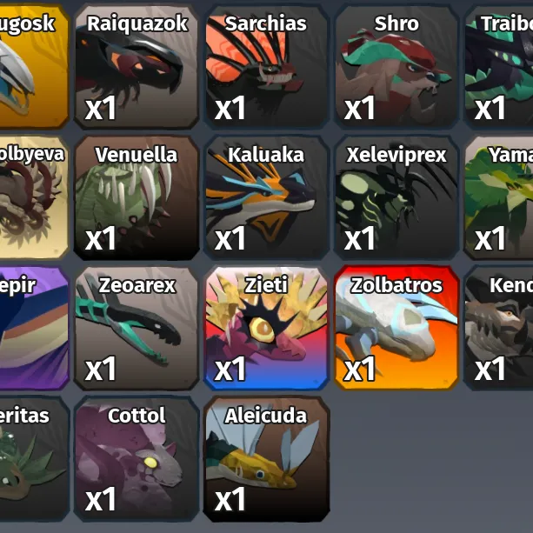Pick the Kaluaka creature tile

(x=266, y=198)
